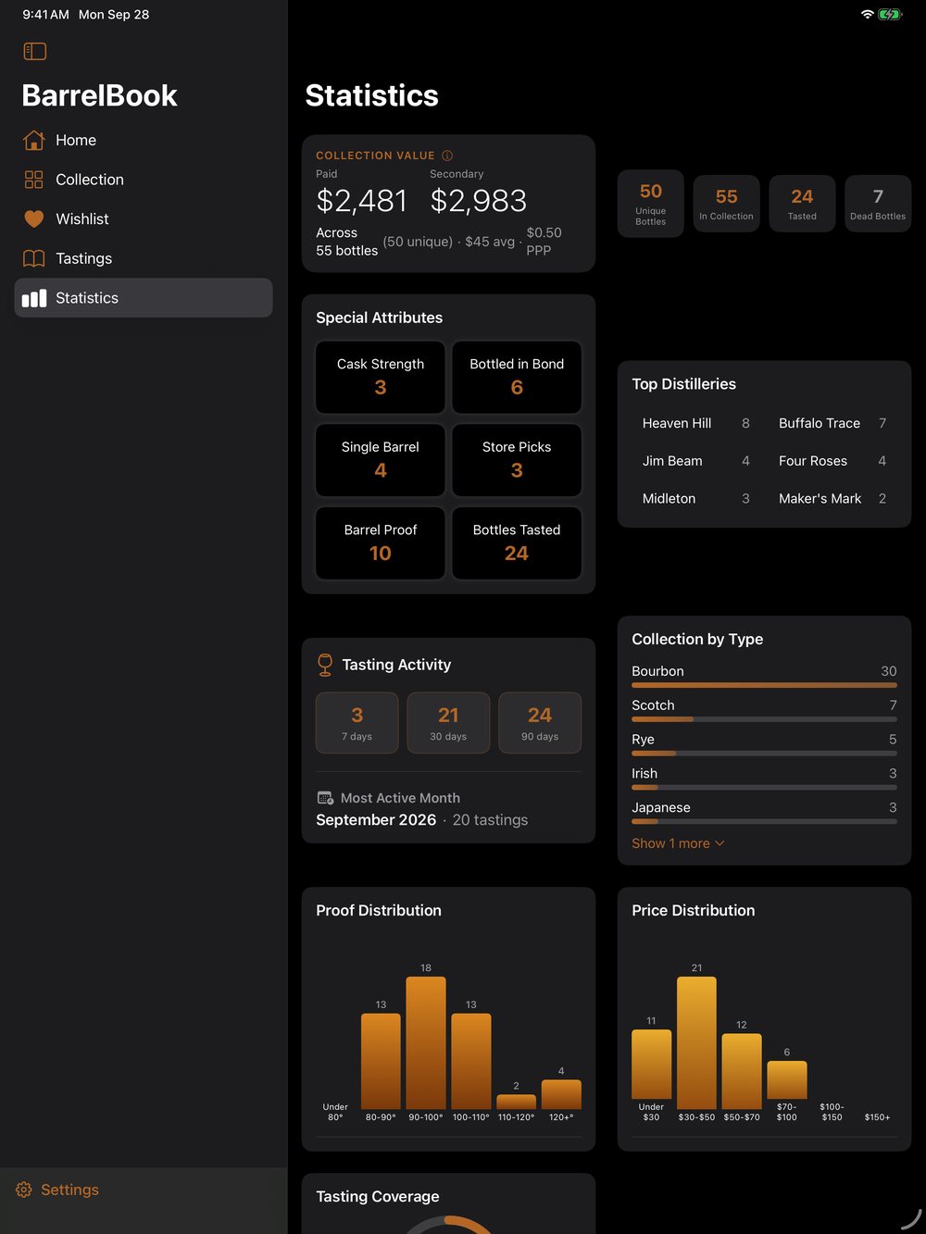This screenshot has width=926, height=1234.
Task: Check the battery status icon
Action: (x=890, y=14)
